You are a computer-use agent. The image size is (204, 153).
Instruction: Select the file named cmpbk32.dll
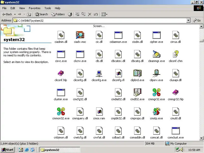coord(118,113)
